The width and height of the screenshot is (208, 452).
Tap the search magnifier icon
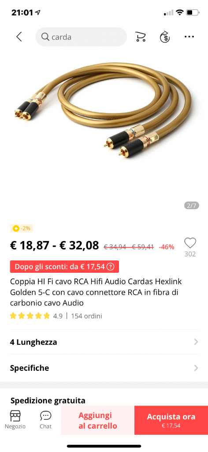[45, 37]
